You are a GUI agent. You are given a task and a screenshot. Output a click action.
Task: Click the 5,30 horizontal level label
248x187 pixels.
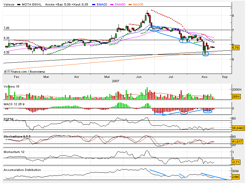(6, 53)
